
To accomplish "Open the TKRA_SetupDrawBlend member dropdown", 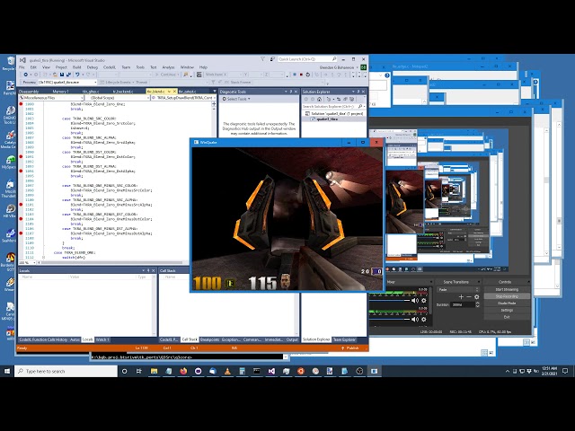I will point(183,98).
